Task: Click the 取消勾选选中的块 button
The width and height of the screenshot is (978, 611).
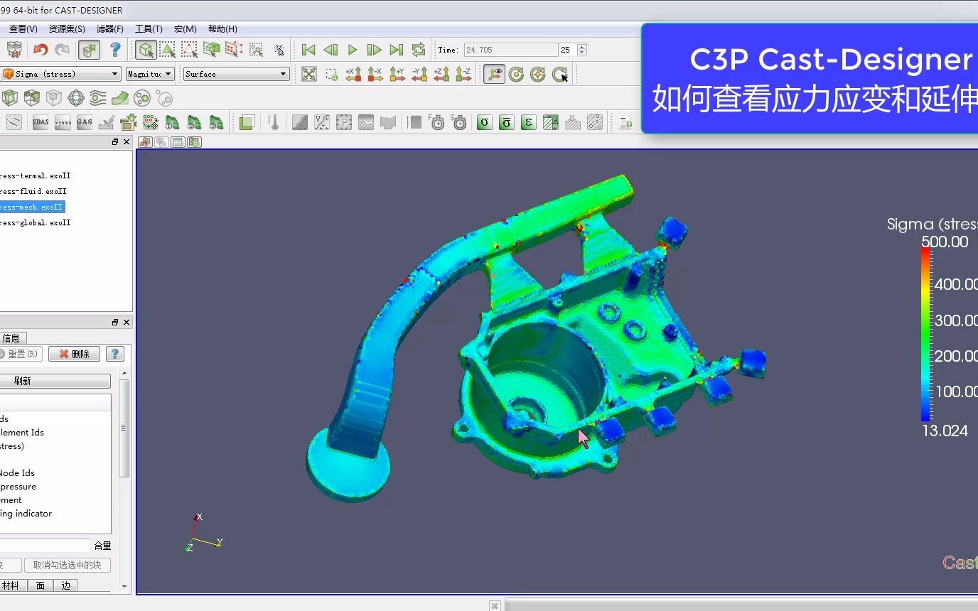Action: point(67,565)
